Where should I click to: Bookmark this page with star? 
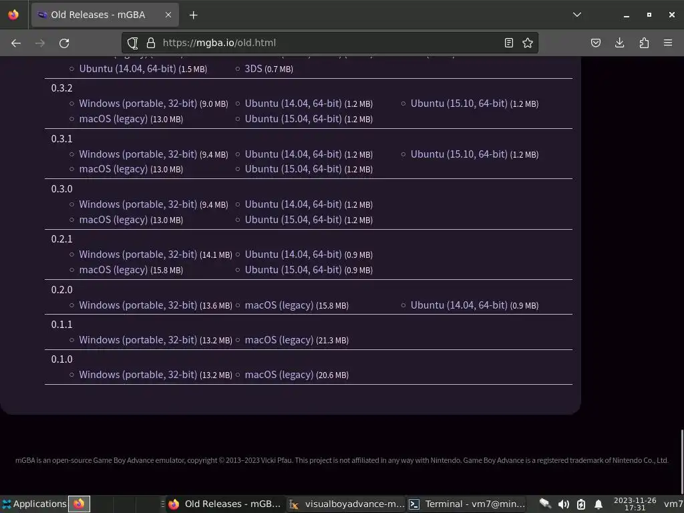pyautogui.click(x=528, y=43)
